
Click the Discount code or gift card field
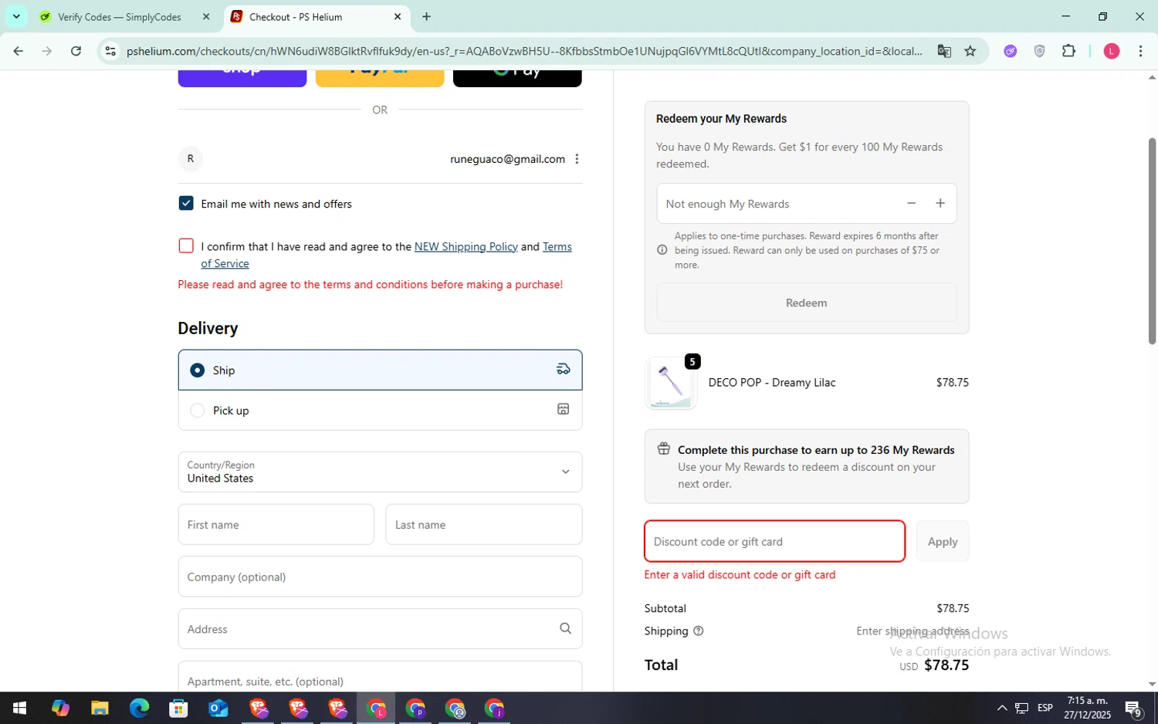774,541
